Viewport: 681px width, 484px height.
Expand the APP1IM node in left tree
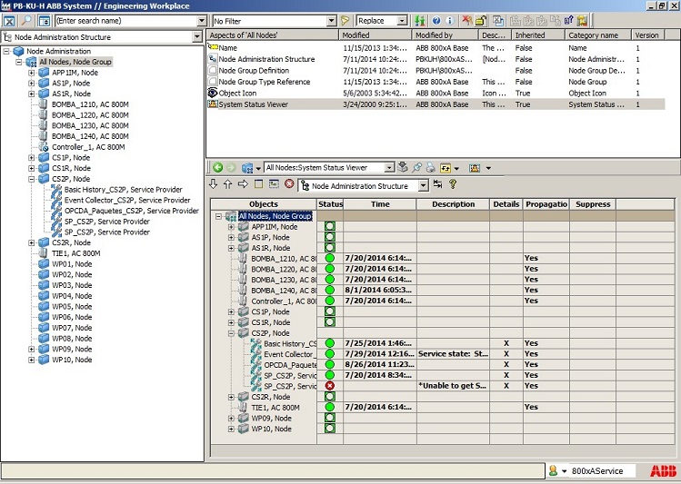(32, 73)
